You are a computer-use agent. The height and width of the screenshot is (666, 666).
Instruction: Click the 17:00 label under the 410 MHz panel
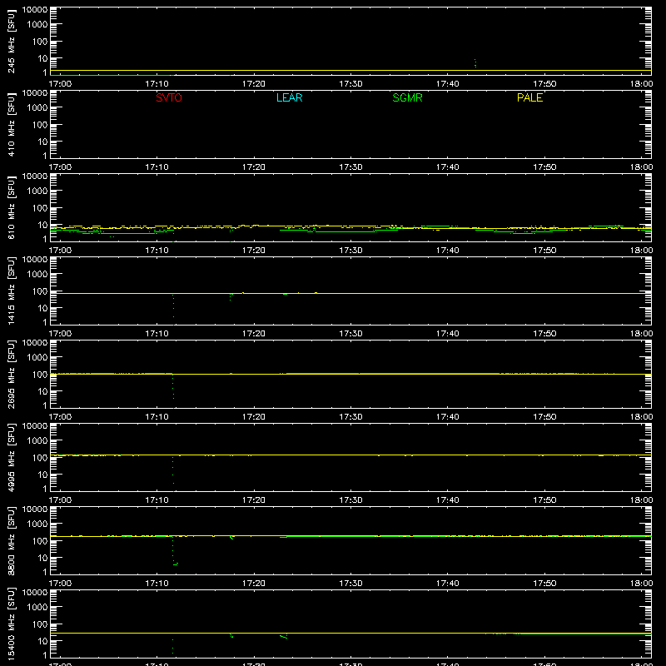point(60,167)
